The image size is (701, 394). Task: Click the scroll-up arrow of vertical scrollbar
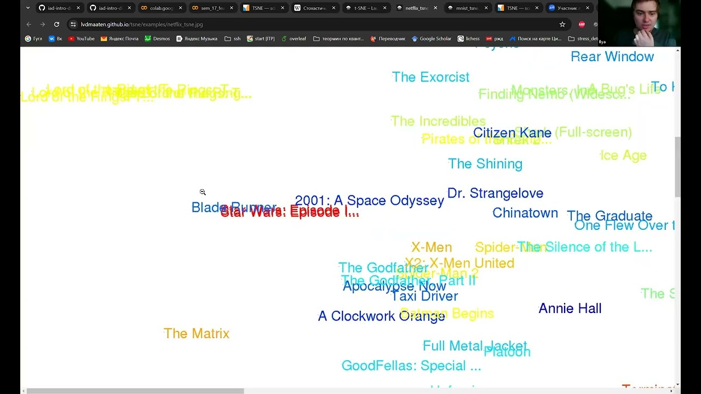click(678, 51)
